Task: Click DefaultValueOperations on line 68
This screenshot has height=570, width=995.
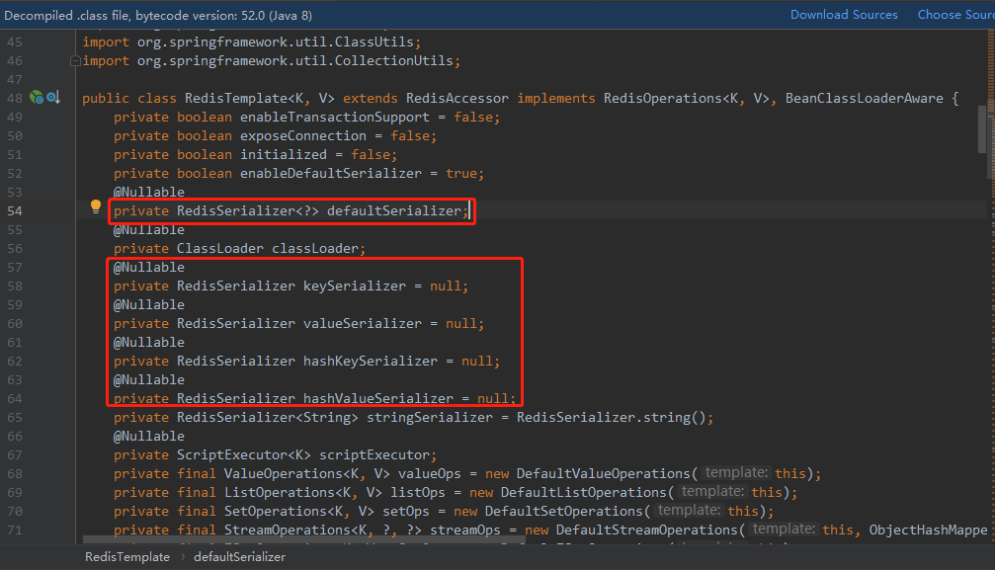Action: click(x=603, y=473)
